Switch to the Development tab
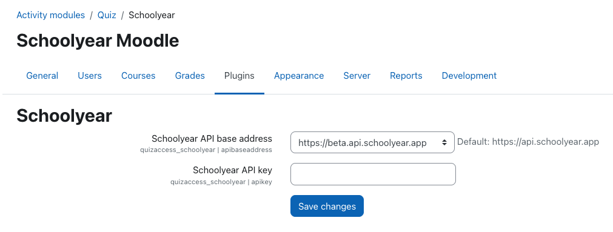Viewport: 613px width, 232px height. (x=469, y=76)
